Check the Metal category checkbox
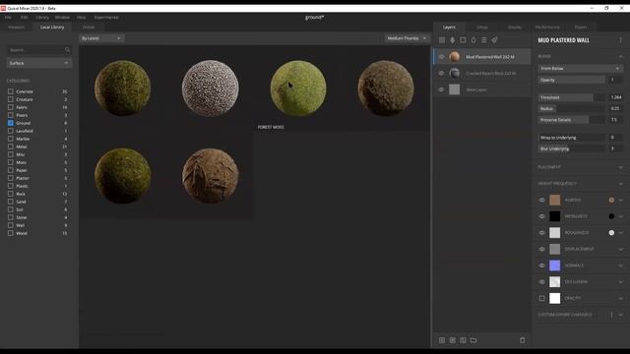630x354 pixels. tap(11, 147)
